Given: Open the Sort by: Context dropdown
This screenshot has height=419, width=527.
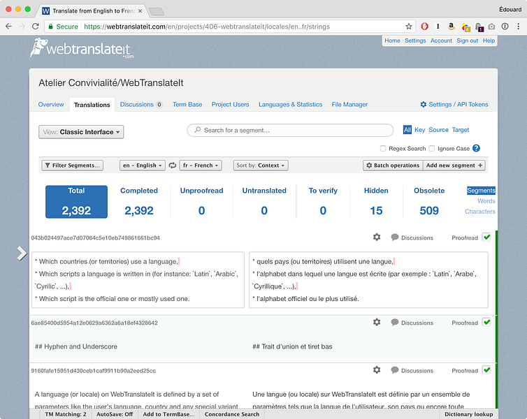Looking at the screenshot, I should tap(261, 166).
